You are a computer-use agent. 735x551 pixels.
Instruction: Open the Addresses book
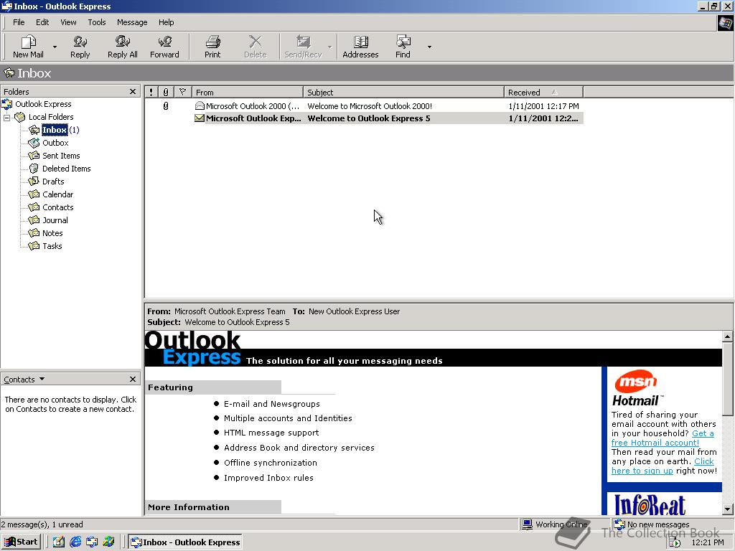360,47
